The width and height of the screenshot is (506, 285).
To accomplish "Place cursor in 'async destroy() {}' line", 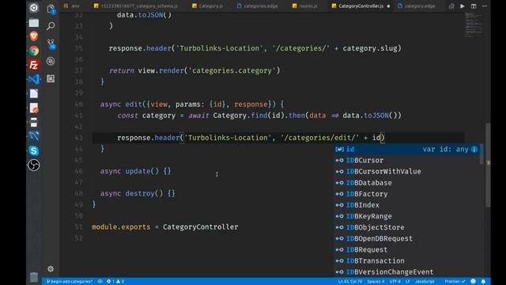I will 138,193.
